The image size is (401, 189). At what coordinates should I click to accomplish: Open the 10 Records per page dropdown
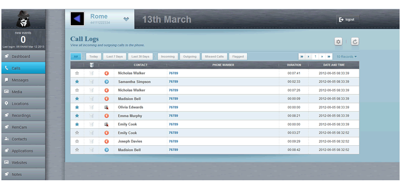click(346, 56)
